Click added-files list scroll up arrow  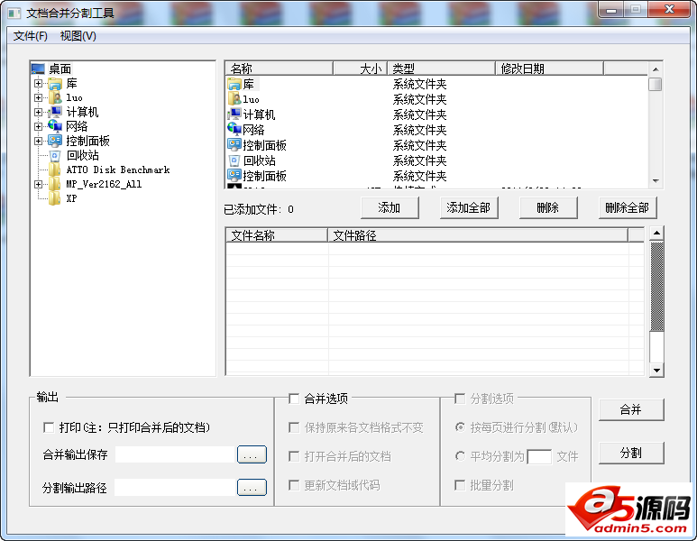[656, 234]
